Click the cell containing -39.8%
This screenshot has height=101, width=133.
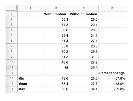(x=112, y=89)
